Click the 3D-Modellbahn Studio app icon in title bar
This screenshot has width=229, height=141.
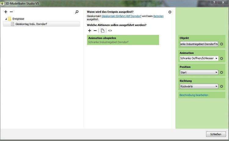[2, 3]
